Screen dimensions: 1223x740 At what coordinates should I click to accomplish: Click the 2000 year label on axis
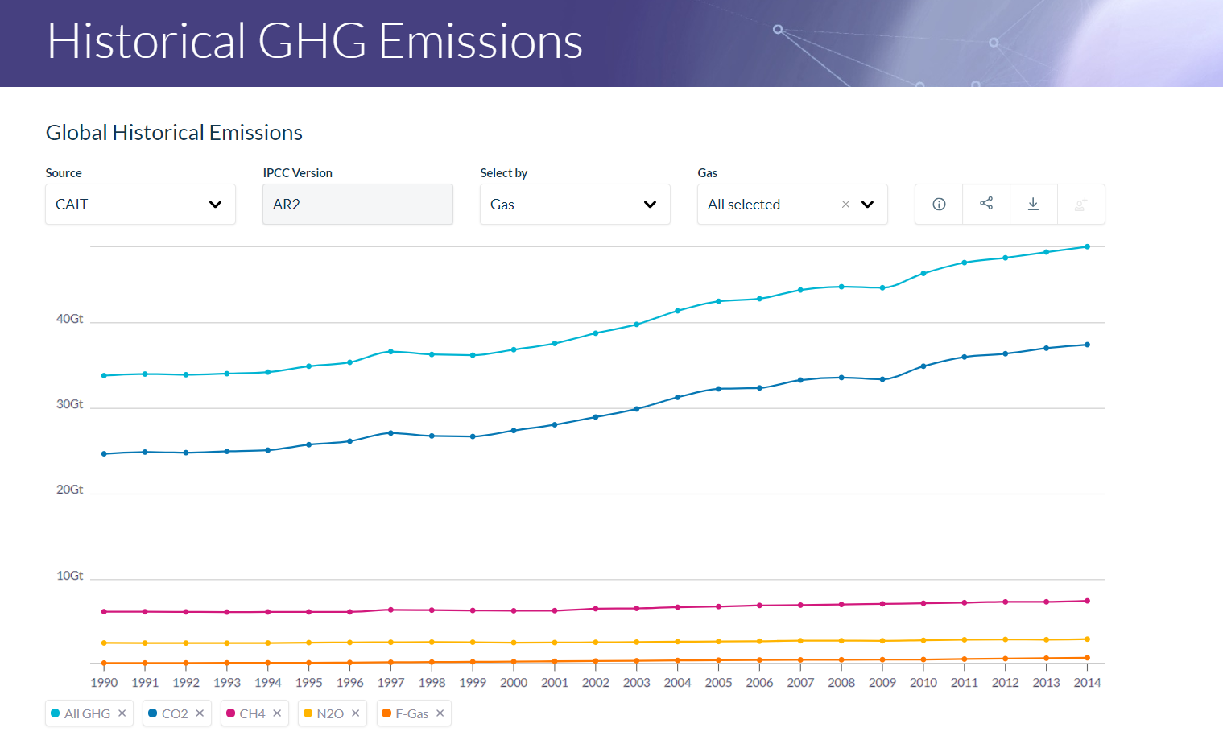[514, 683]
